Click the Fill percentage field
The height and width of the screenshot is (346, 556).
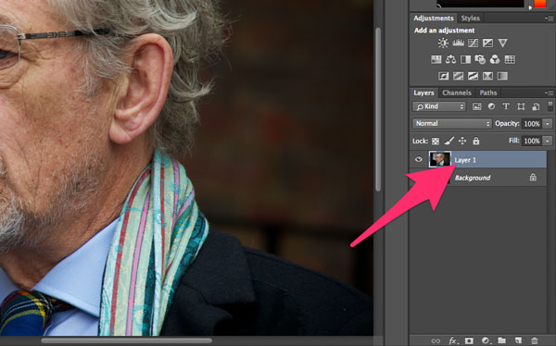click(x=532, y=141)
